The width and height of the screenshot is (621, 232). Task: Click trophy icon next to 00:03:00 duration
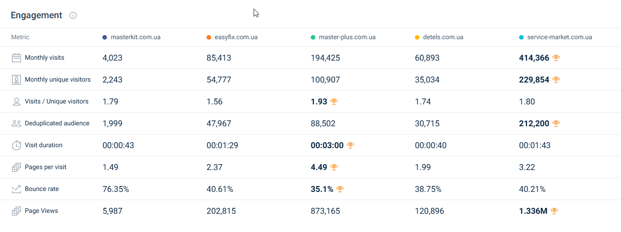point(350,145)
